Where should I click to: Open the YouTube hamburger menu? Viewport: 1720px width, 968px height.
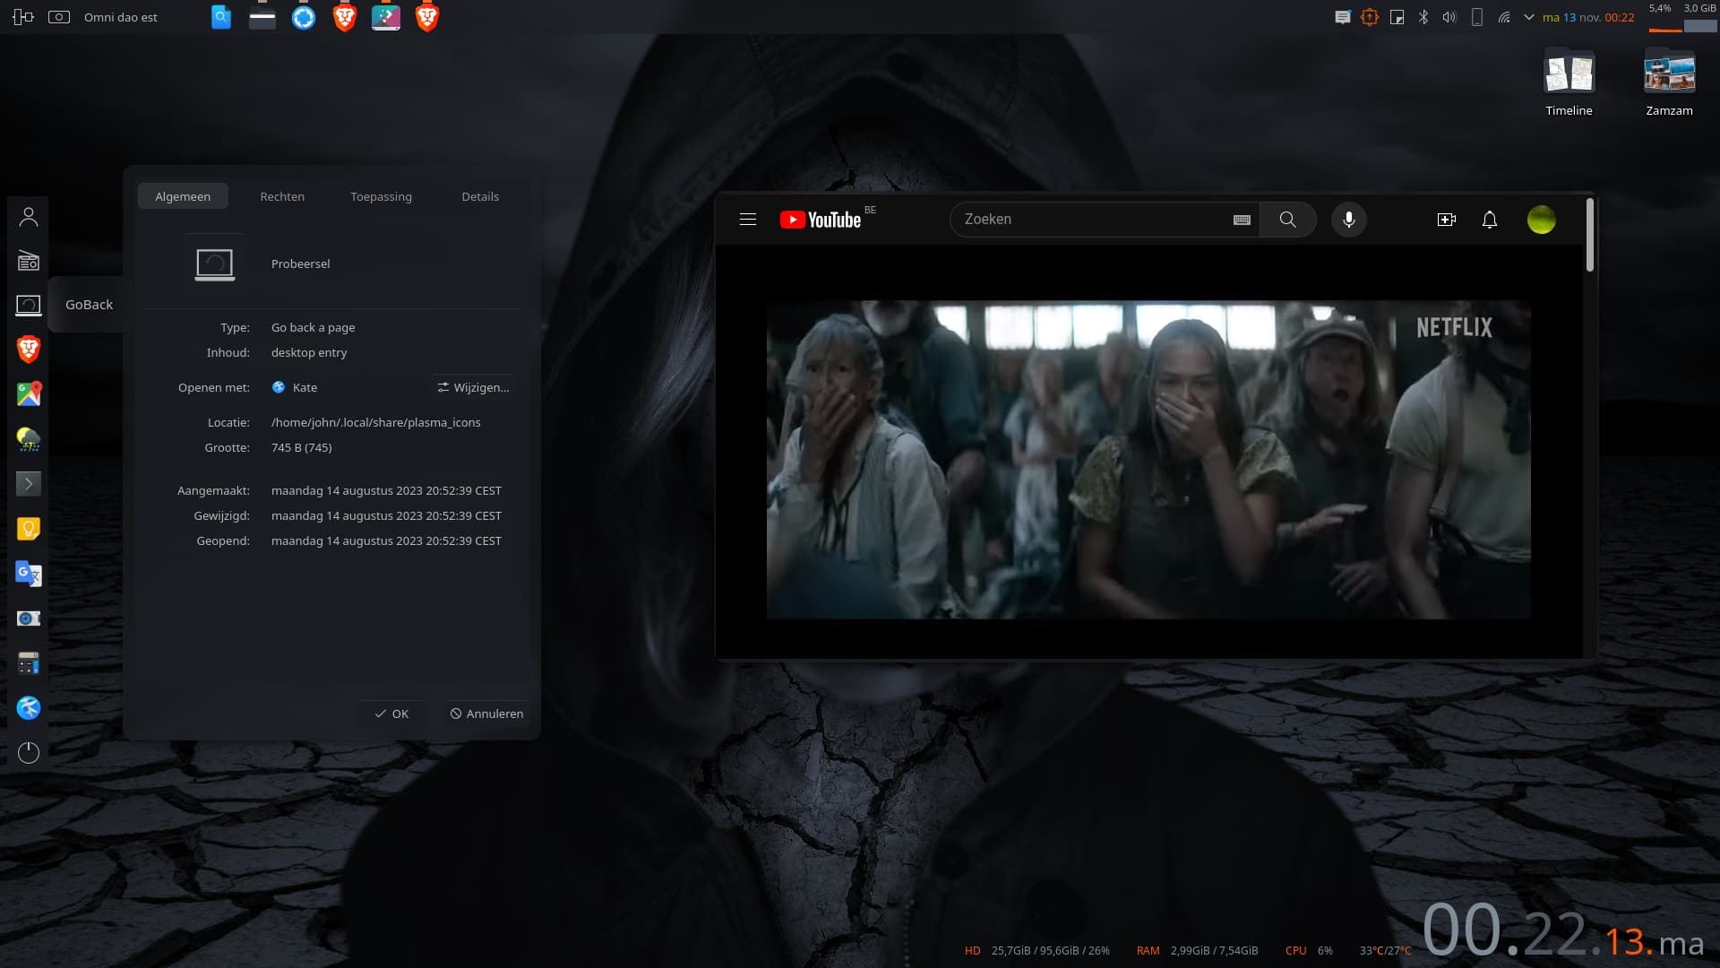(x=748, y=219)
